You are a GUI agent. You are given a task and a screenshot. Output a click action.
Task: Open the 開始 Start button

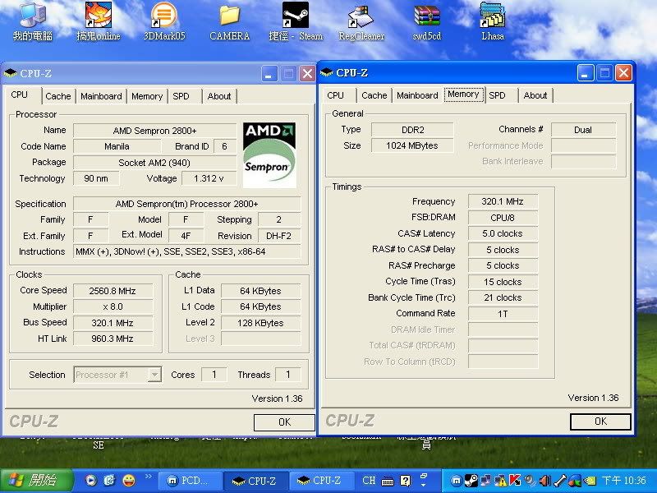click(37, 481)
